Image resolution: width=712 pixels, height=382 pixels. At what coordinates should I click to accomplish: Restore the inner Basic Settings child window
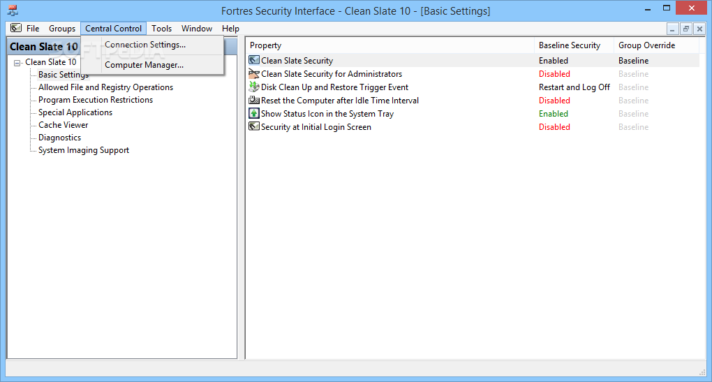pyautogui.click(x=686, y=29)
